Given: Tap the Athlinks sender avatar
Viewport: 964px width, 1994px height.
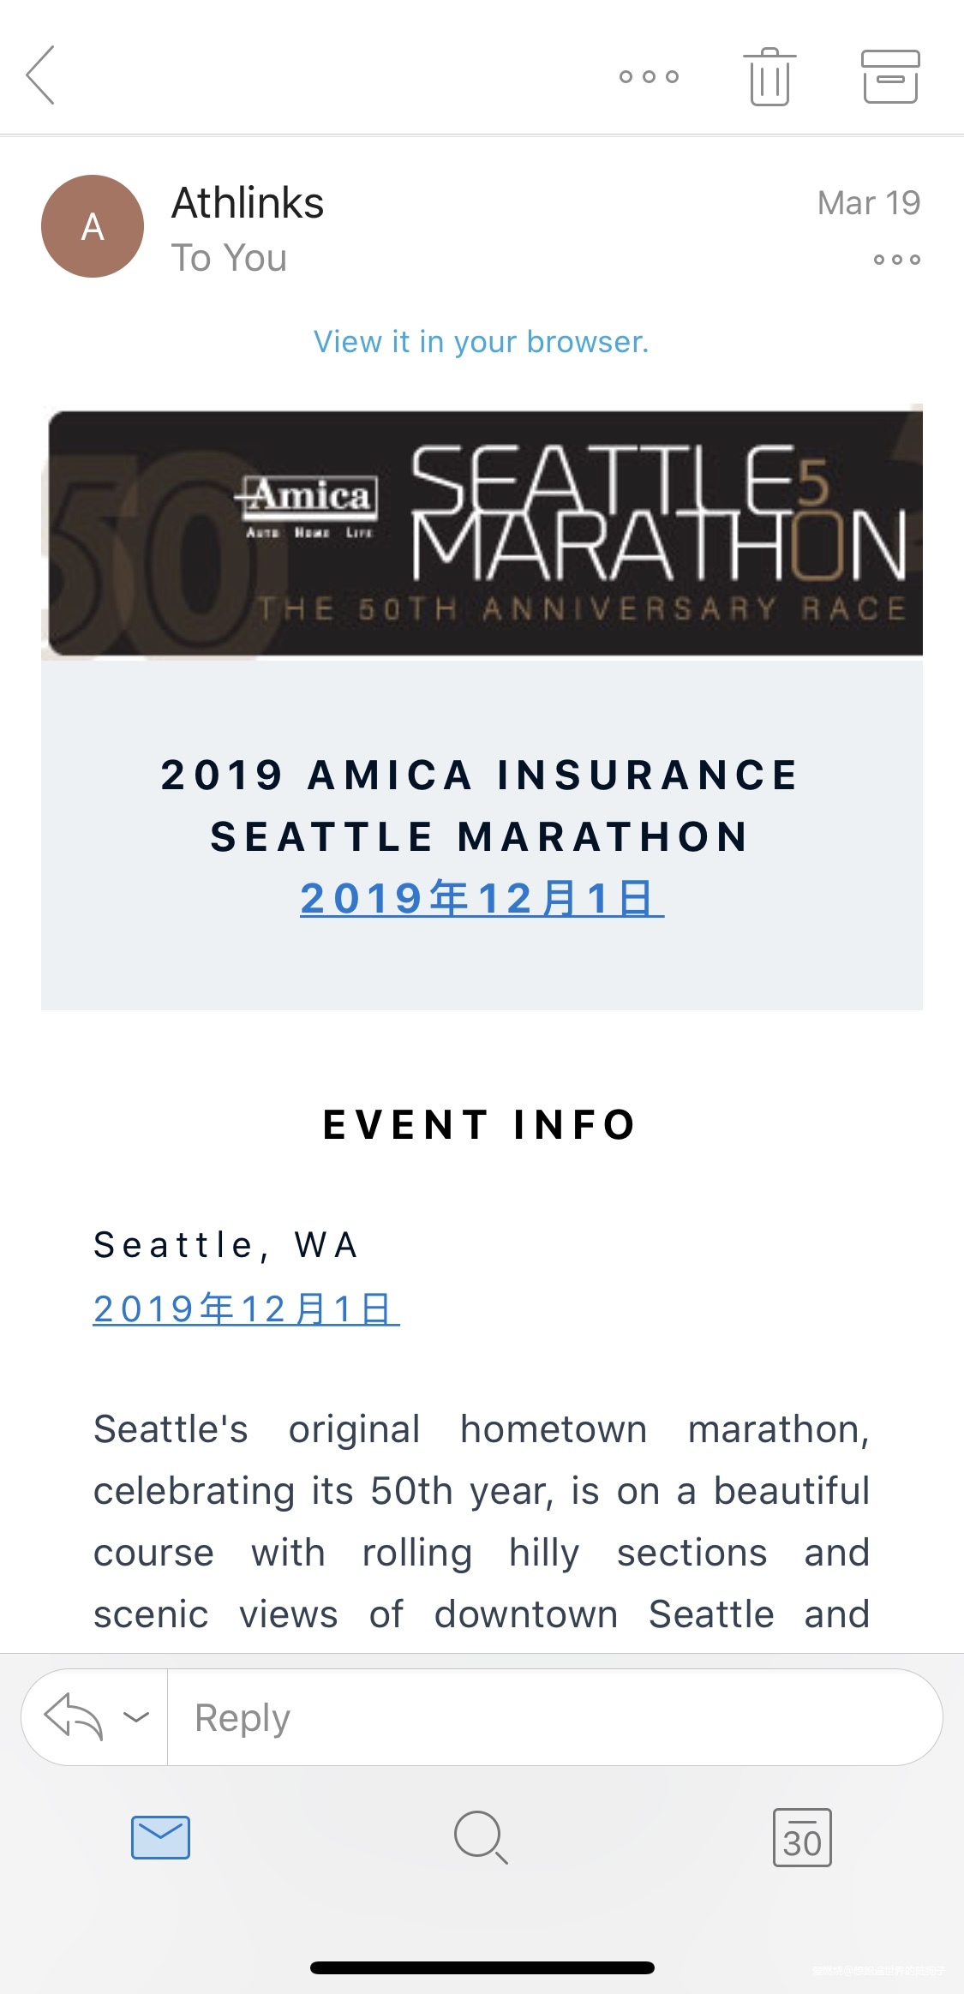Looking at the screenshot, I should 93,226.
